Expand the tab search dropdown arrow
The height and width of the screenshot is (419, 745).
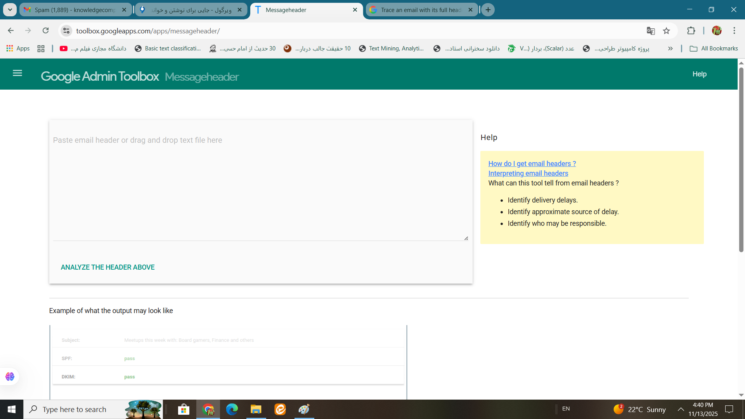tap(10, 10)
